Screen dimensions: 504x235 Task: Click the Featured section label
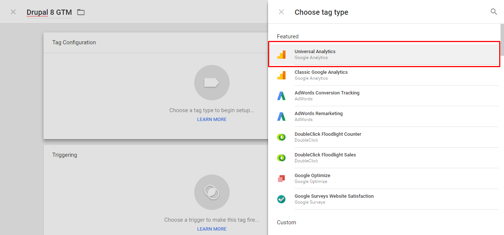[288, 37]
